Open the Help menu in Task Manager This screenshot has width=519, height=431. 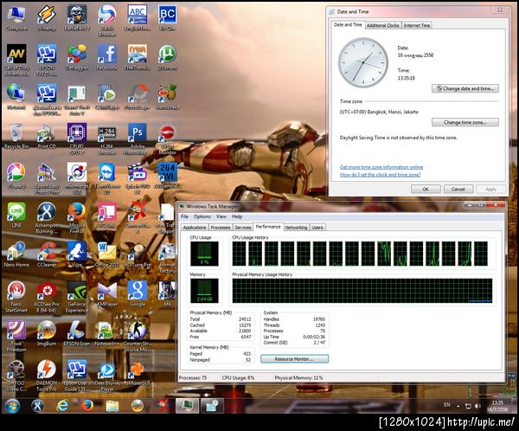237,216
